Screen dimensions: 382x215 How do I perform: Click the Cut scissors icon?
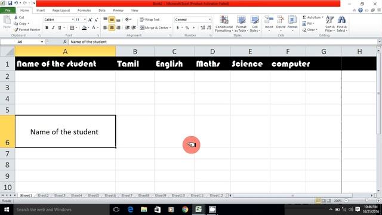[x=16, y=17]
